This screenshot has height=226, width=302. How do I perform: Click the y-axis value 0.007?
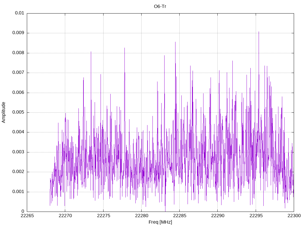(18, 72)
